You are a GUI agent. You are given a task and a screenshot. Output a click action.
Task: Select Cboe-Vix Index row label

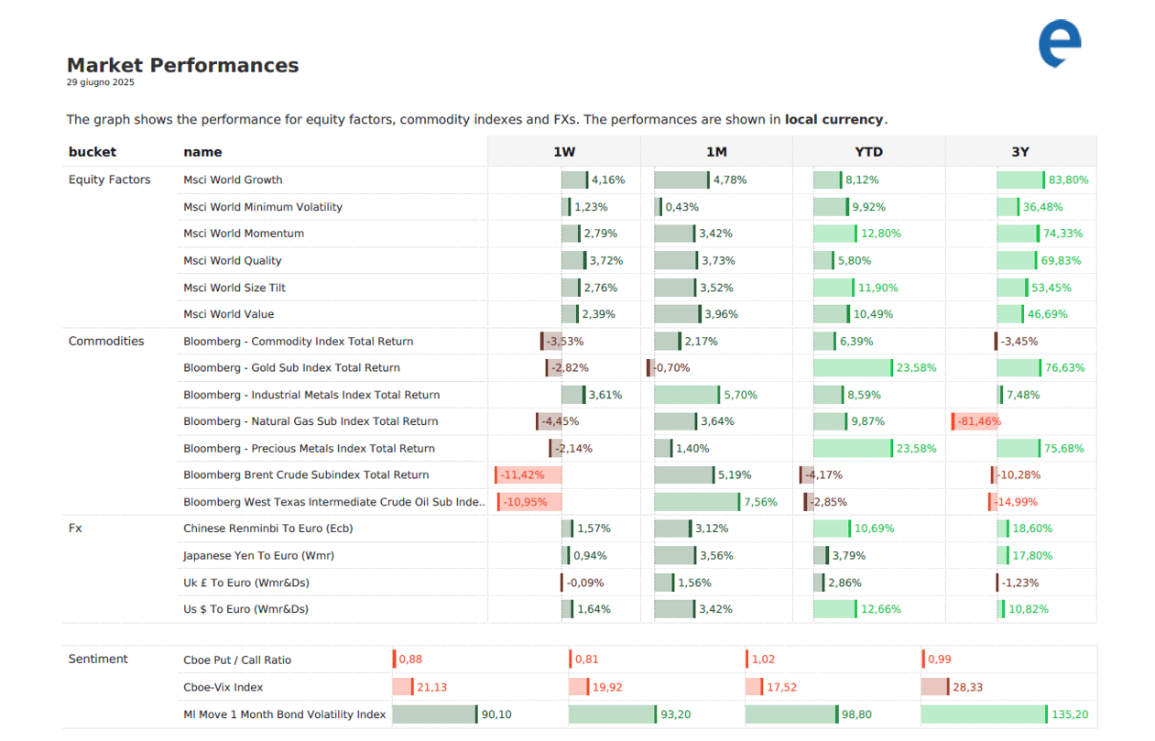pos(223,687)
